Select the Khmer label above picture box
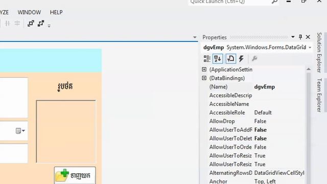Image resolution: width=327 pixels, height=184 pixels. click(65, 86)
